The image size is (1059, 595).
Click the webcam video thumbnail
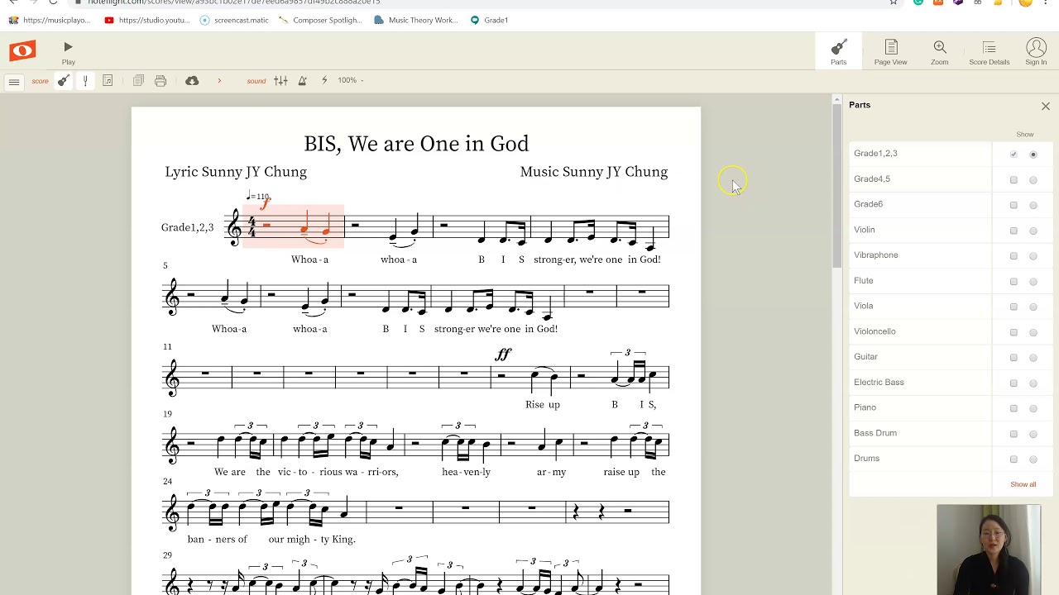click(x=989, y=550)
